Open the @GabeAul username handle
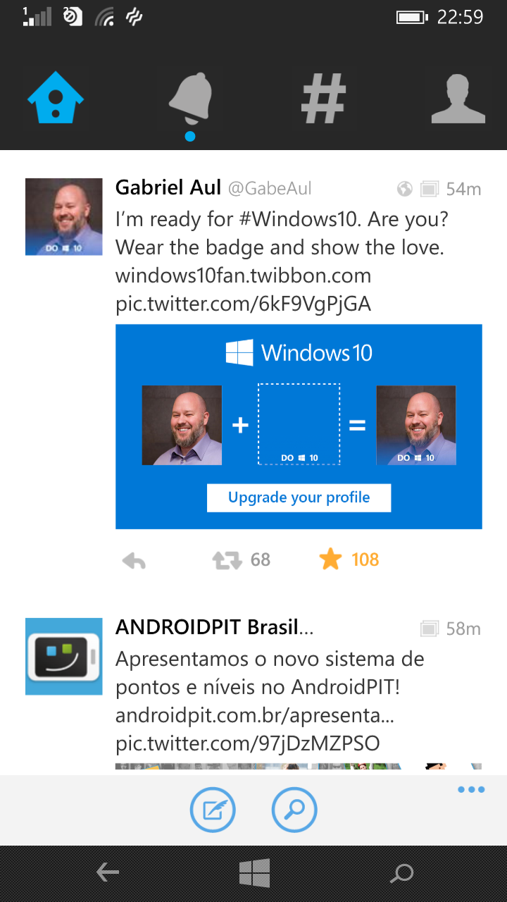This screenshot has width=507, height=902. tap(270, 189)
